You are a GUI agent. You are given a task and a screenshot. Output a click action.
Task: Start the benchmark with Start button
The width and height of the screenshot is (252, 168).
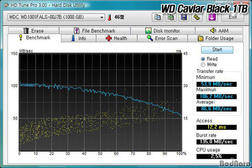tap(217, 50)
